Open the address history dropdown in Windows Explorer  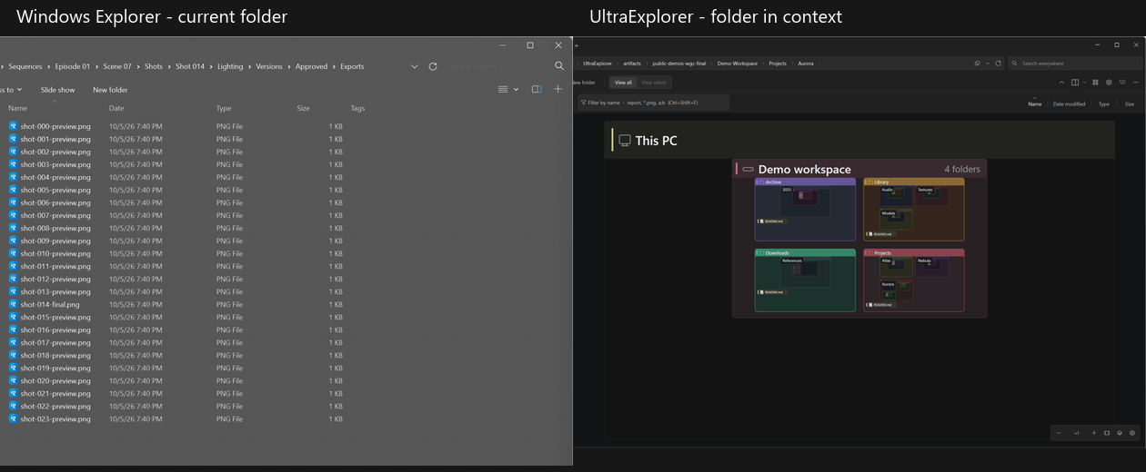415,66
